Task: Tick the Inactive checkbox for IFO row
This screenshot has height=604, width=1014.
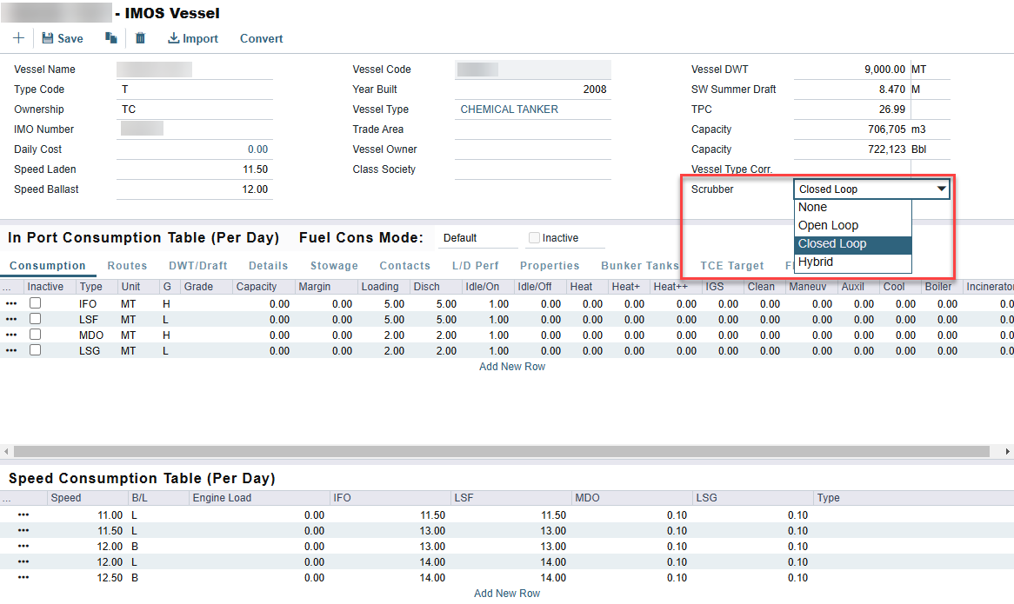Action: tap(36, 303)
